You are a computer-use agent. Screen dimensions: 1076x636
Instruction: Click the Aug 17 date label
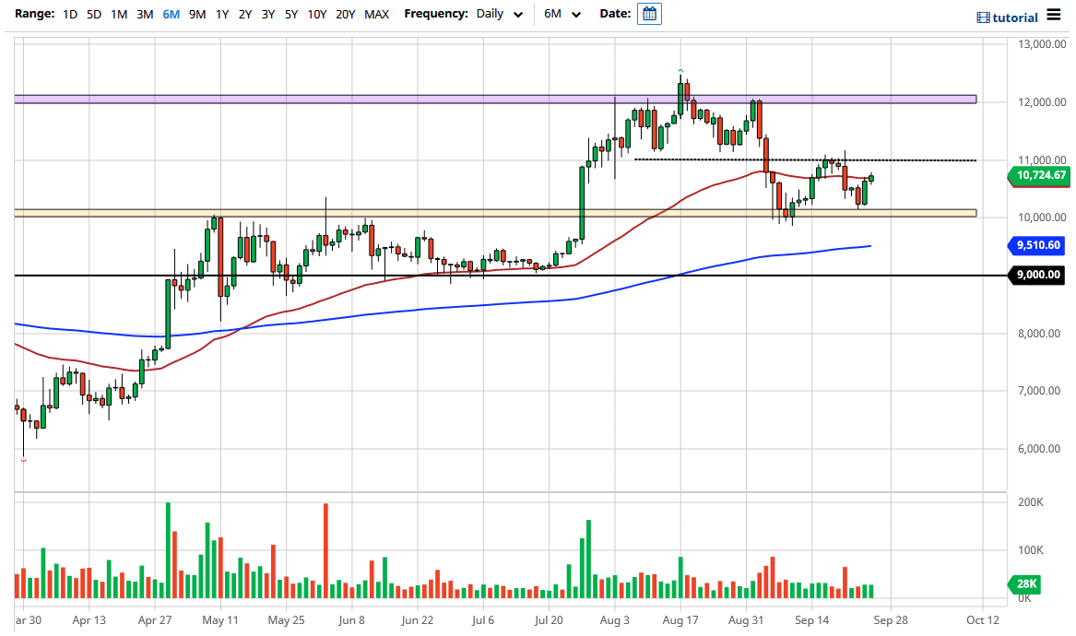coord(680,620)
